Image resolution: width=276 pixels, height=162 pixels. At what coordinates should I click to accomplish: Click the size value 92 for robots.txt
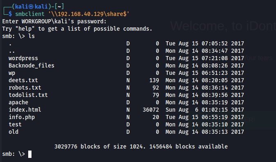click(156, 88)
